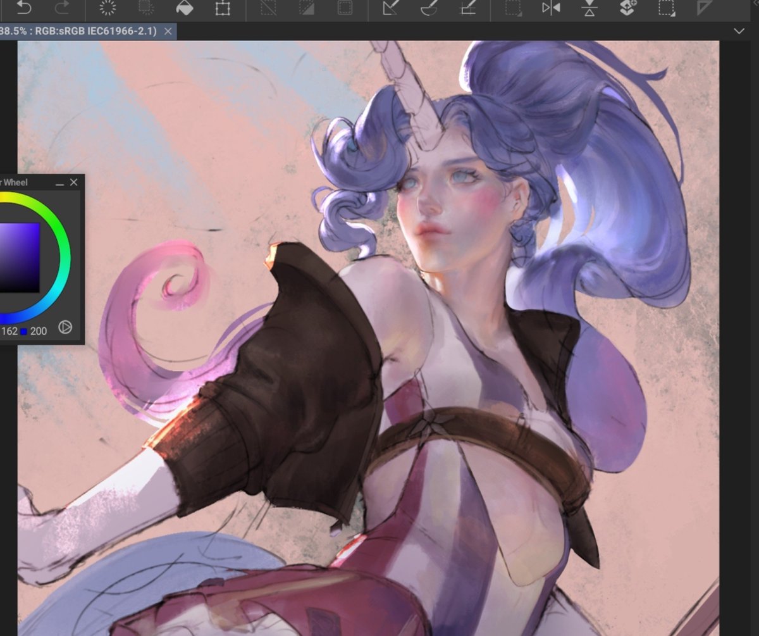The image size is (759, 636).
Task: Click the dashed rectangle icon with corner arrow
Action: pyautogui.click(x=666, y=8)
